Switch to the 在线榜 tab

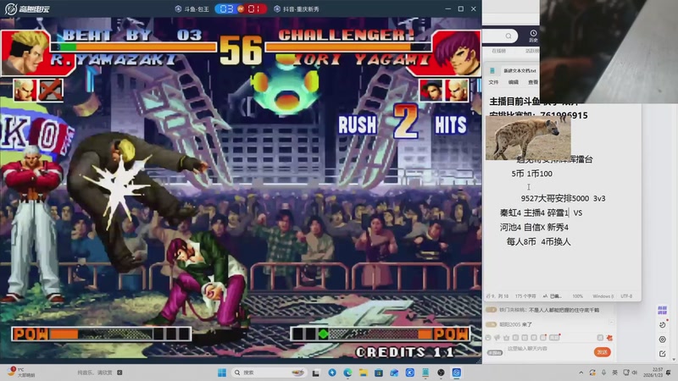pyautogui.click(x=498, y=51)
